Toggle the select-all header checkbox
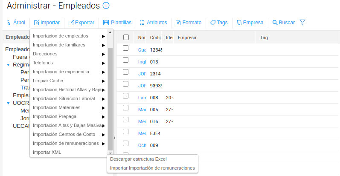This screenshot has width=340, height=176. pos(126,38)
